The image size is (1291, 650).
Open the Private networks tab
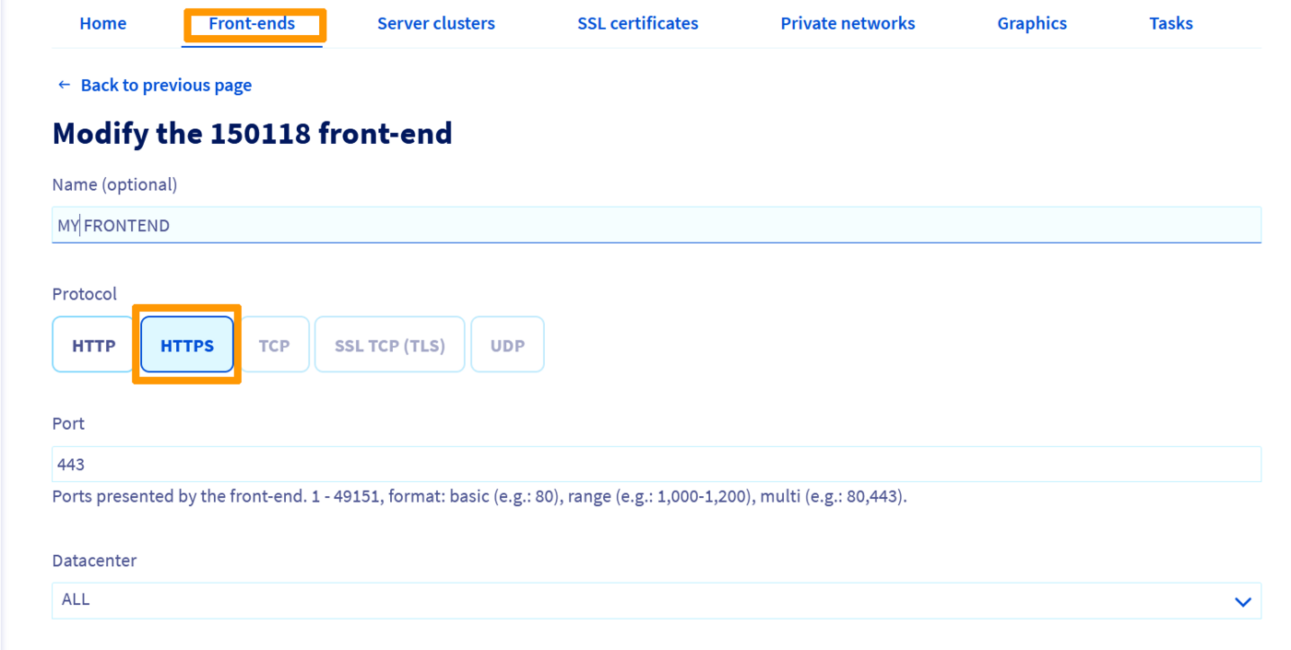point(847,23)
